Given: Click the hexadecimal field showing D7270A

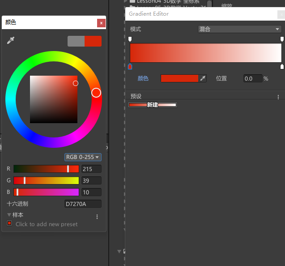Looking at the screenshot, I should (83, 204).
